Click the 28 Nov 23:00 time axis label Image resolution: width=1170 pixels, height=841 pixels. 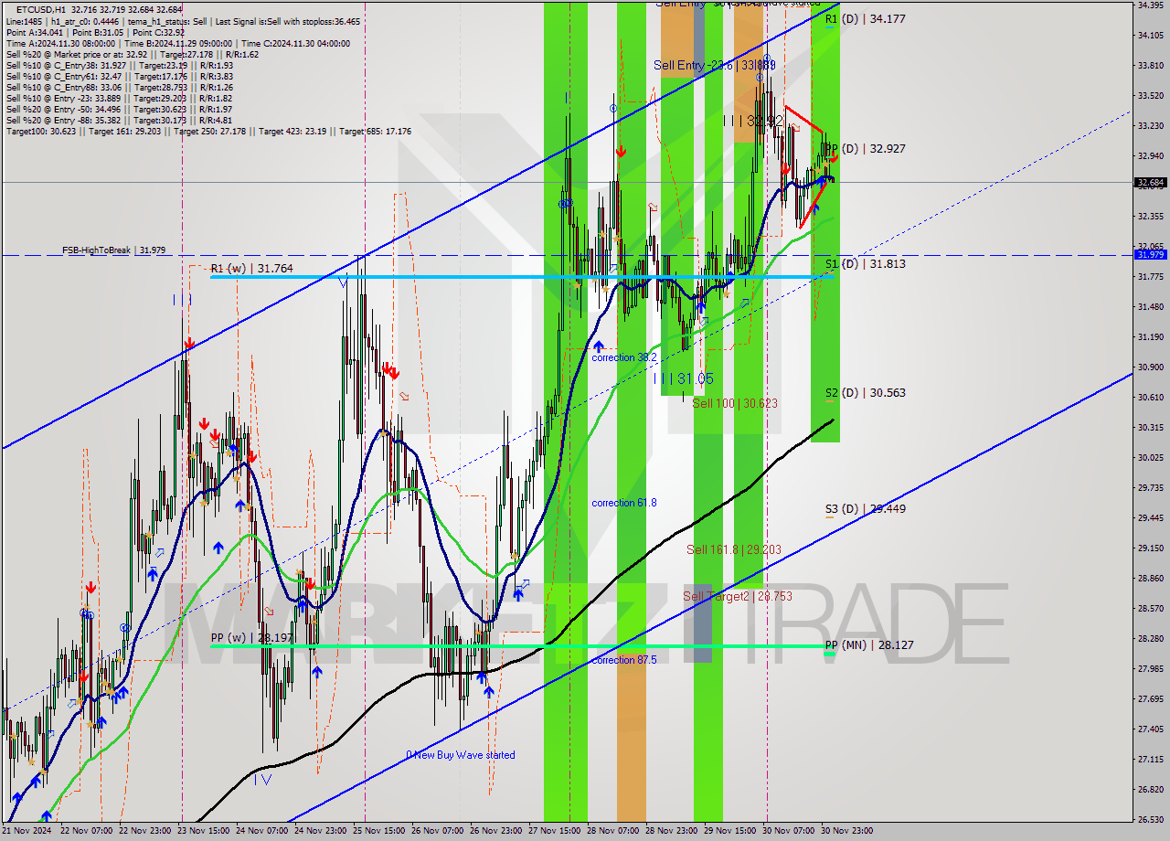point(670,831)
